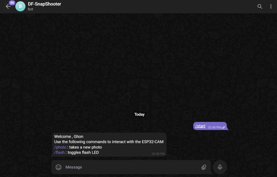Open the DF-SnapShooter chat title for info
Viewport: 277px width, 177px height.
point(44,4)
